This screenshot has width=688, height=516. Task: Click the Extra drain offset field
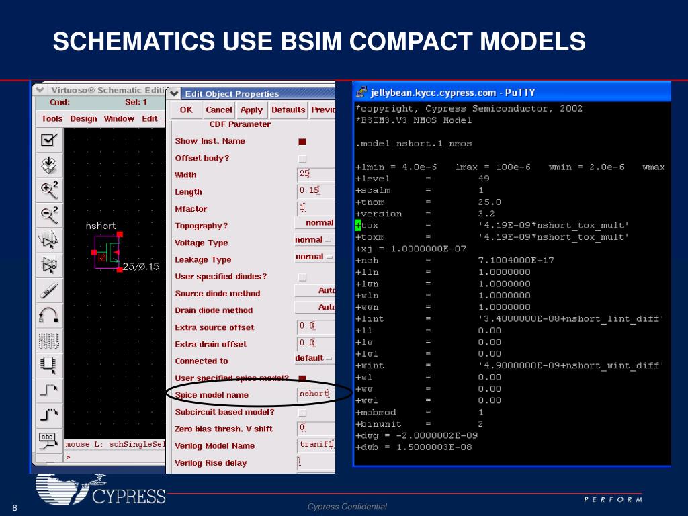pyautogui.click(x=316, y=343)
